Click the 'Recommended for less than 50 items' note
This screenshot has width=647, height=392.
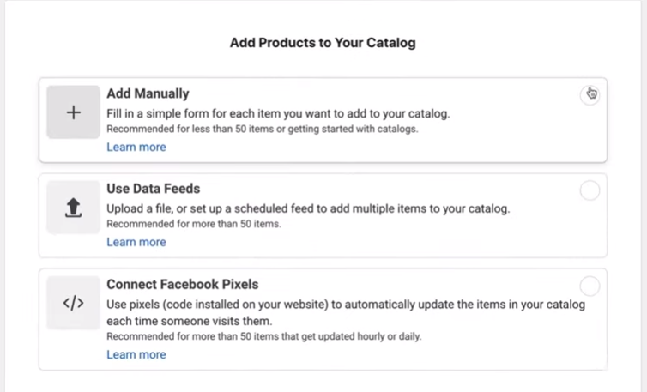pyautogui.click(x=263, y=130)
